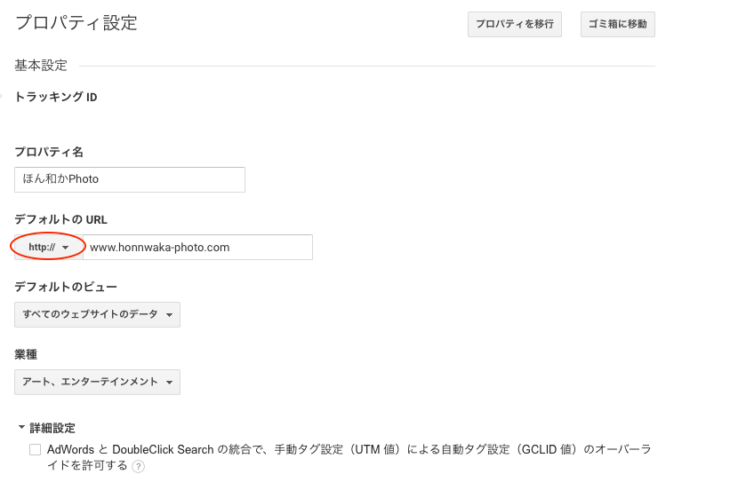The height and width of the screenshot is (490, 738).
Task: Open the http:// protocol dropdown
Action: pyautogui.click(x=49, y=247)
